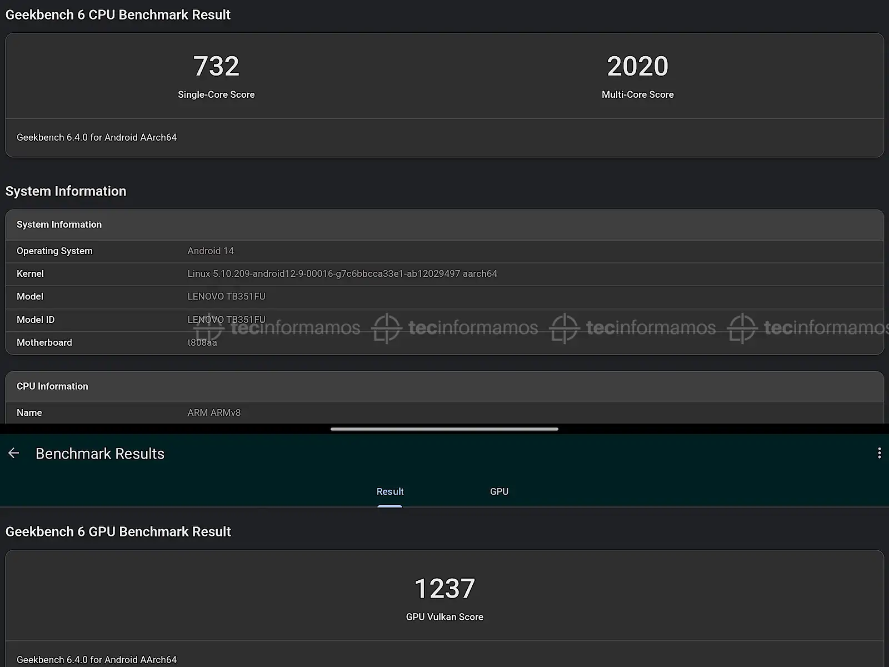
Task: Click the System Information table header
Action: pos(444,225)
